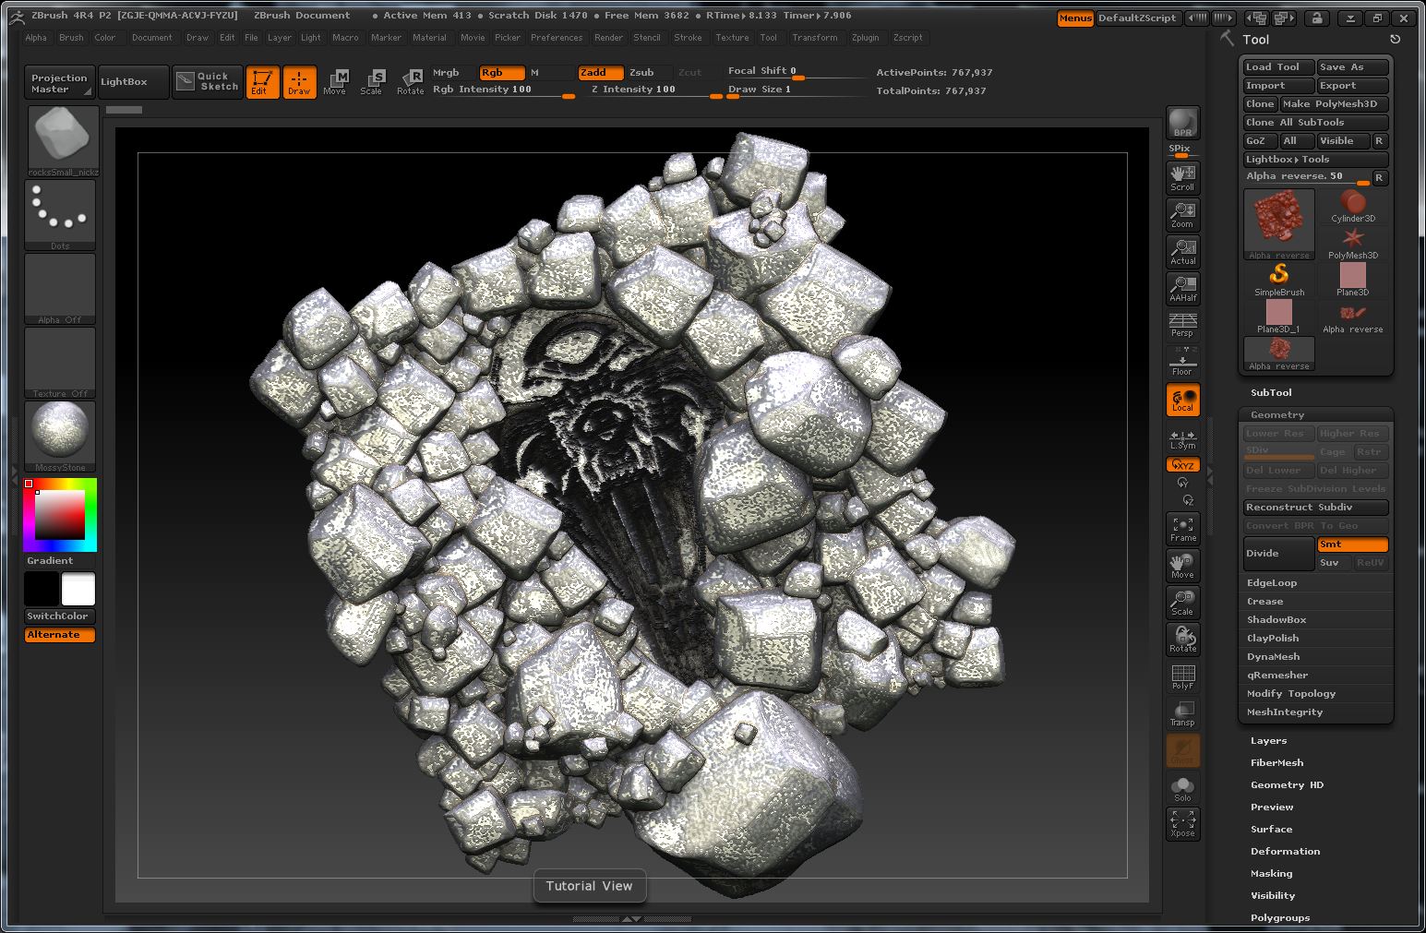Click the Frame mesh icon
The height and width of the screenshot is (933, 1426).
coord(1182,529)
